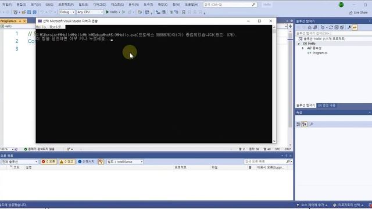
Task: Open the 전체 솔루션 scope dropdown in Error List
Action: pos(19,161)
